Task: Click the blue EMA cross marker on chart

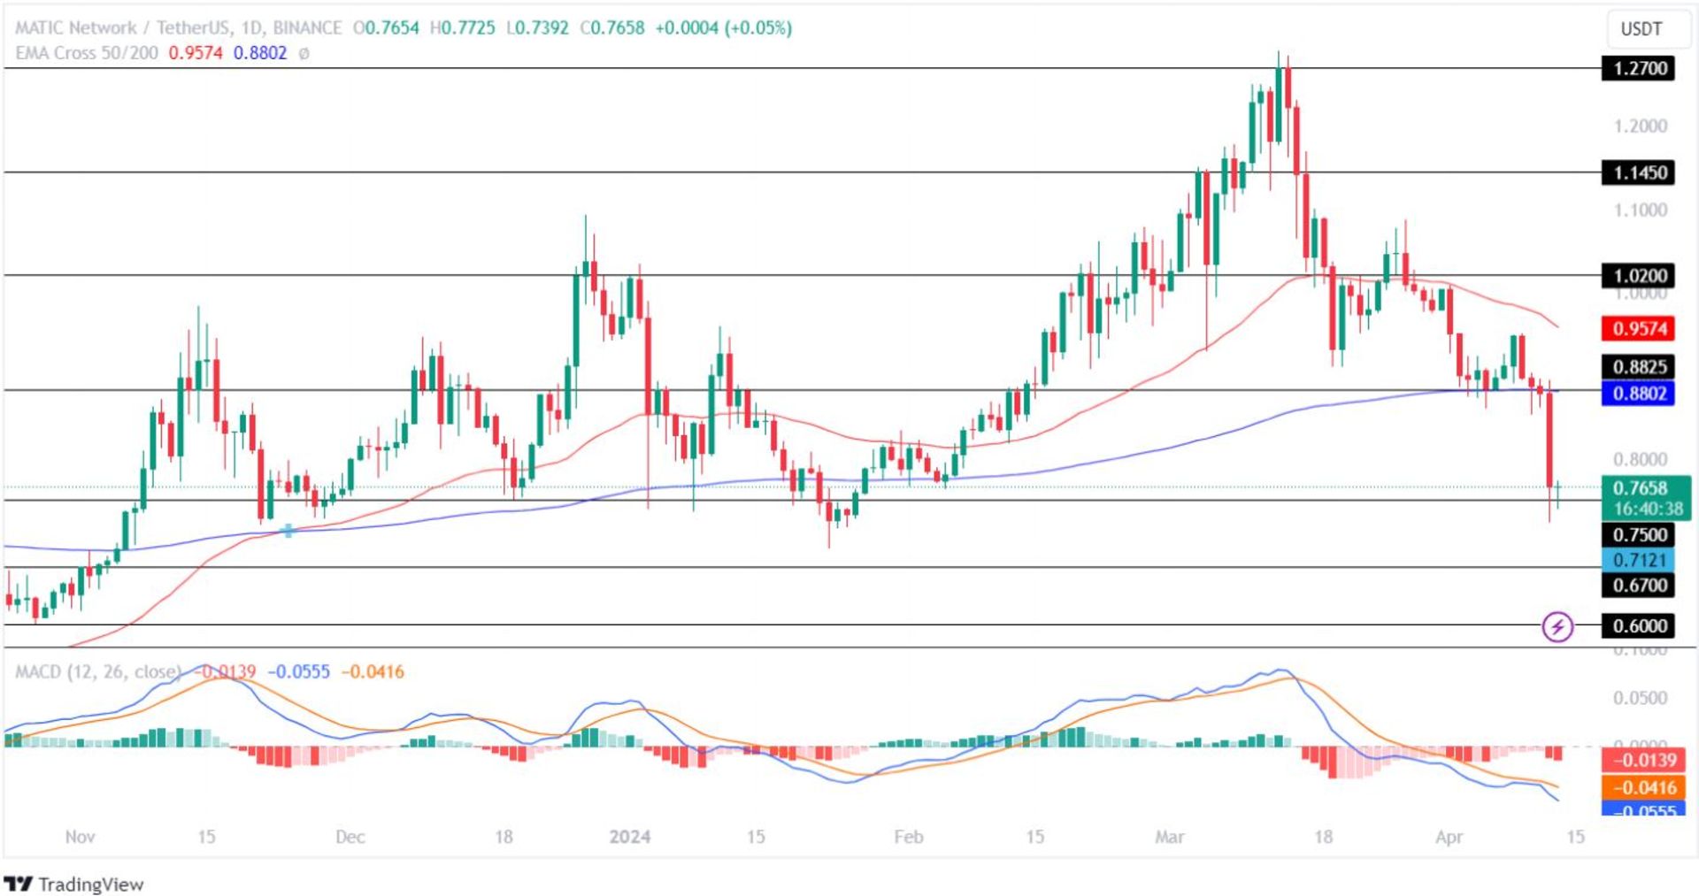Action: tap(288, 531)
